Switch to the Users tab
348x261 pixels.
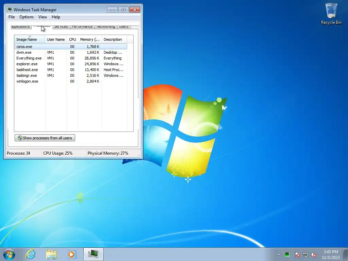pos(124,27)
